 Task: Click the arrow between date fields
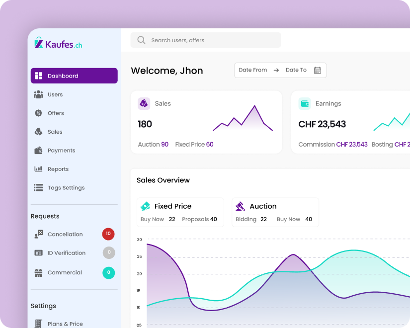pyautogui.click(x=276, y=70)
